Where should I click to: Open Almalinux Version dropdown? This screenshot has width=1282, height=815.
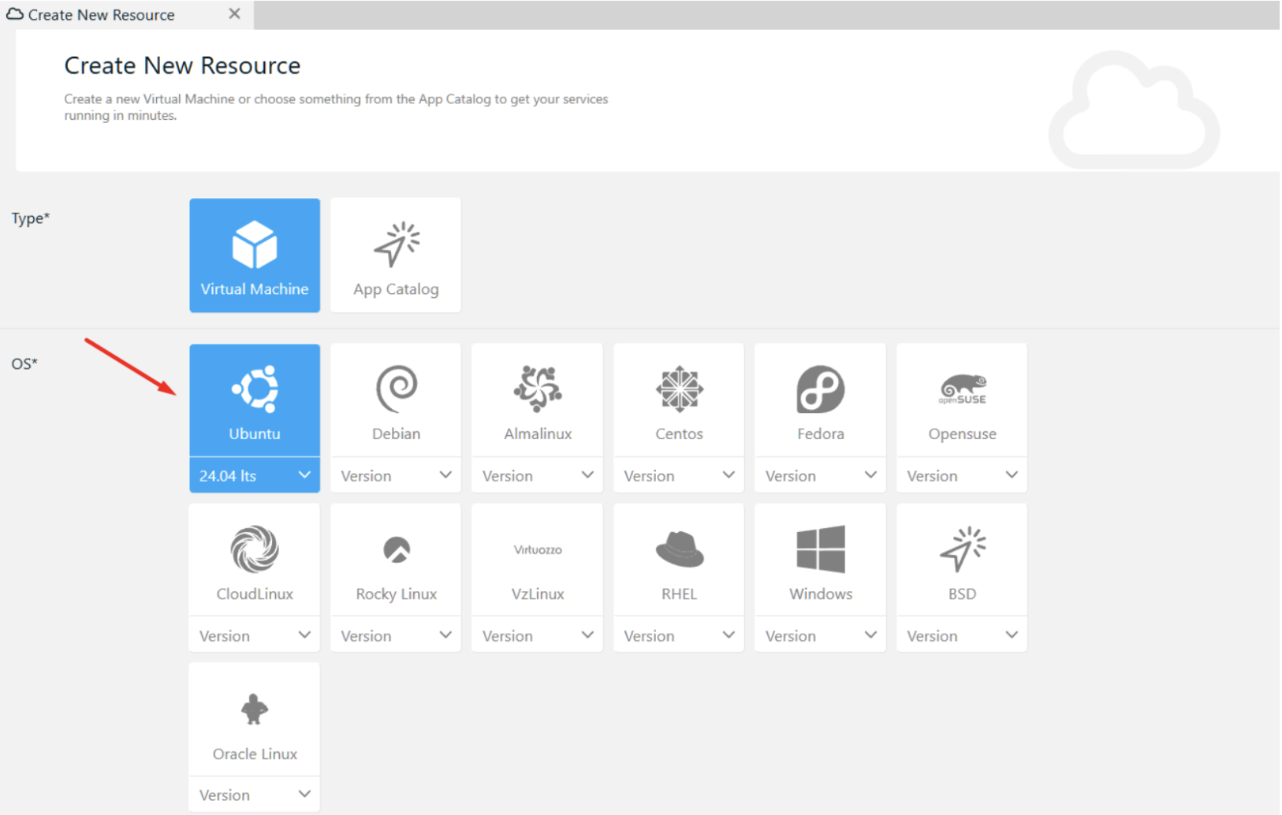[538, 475]
